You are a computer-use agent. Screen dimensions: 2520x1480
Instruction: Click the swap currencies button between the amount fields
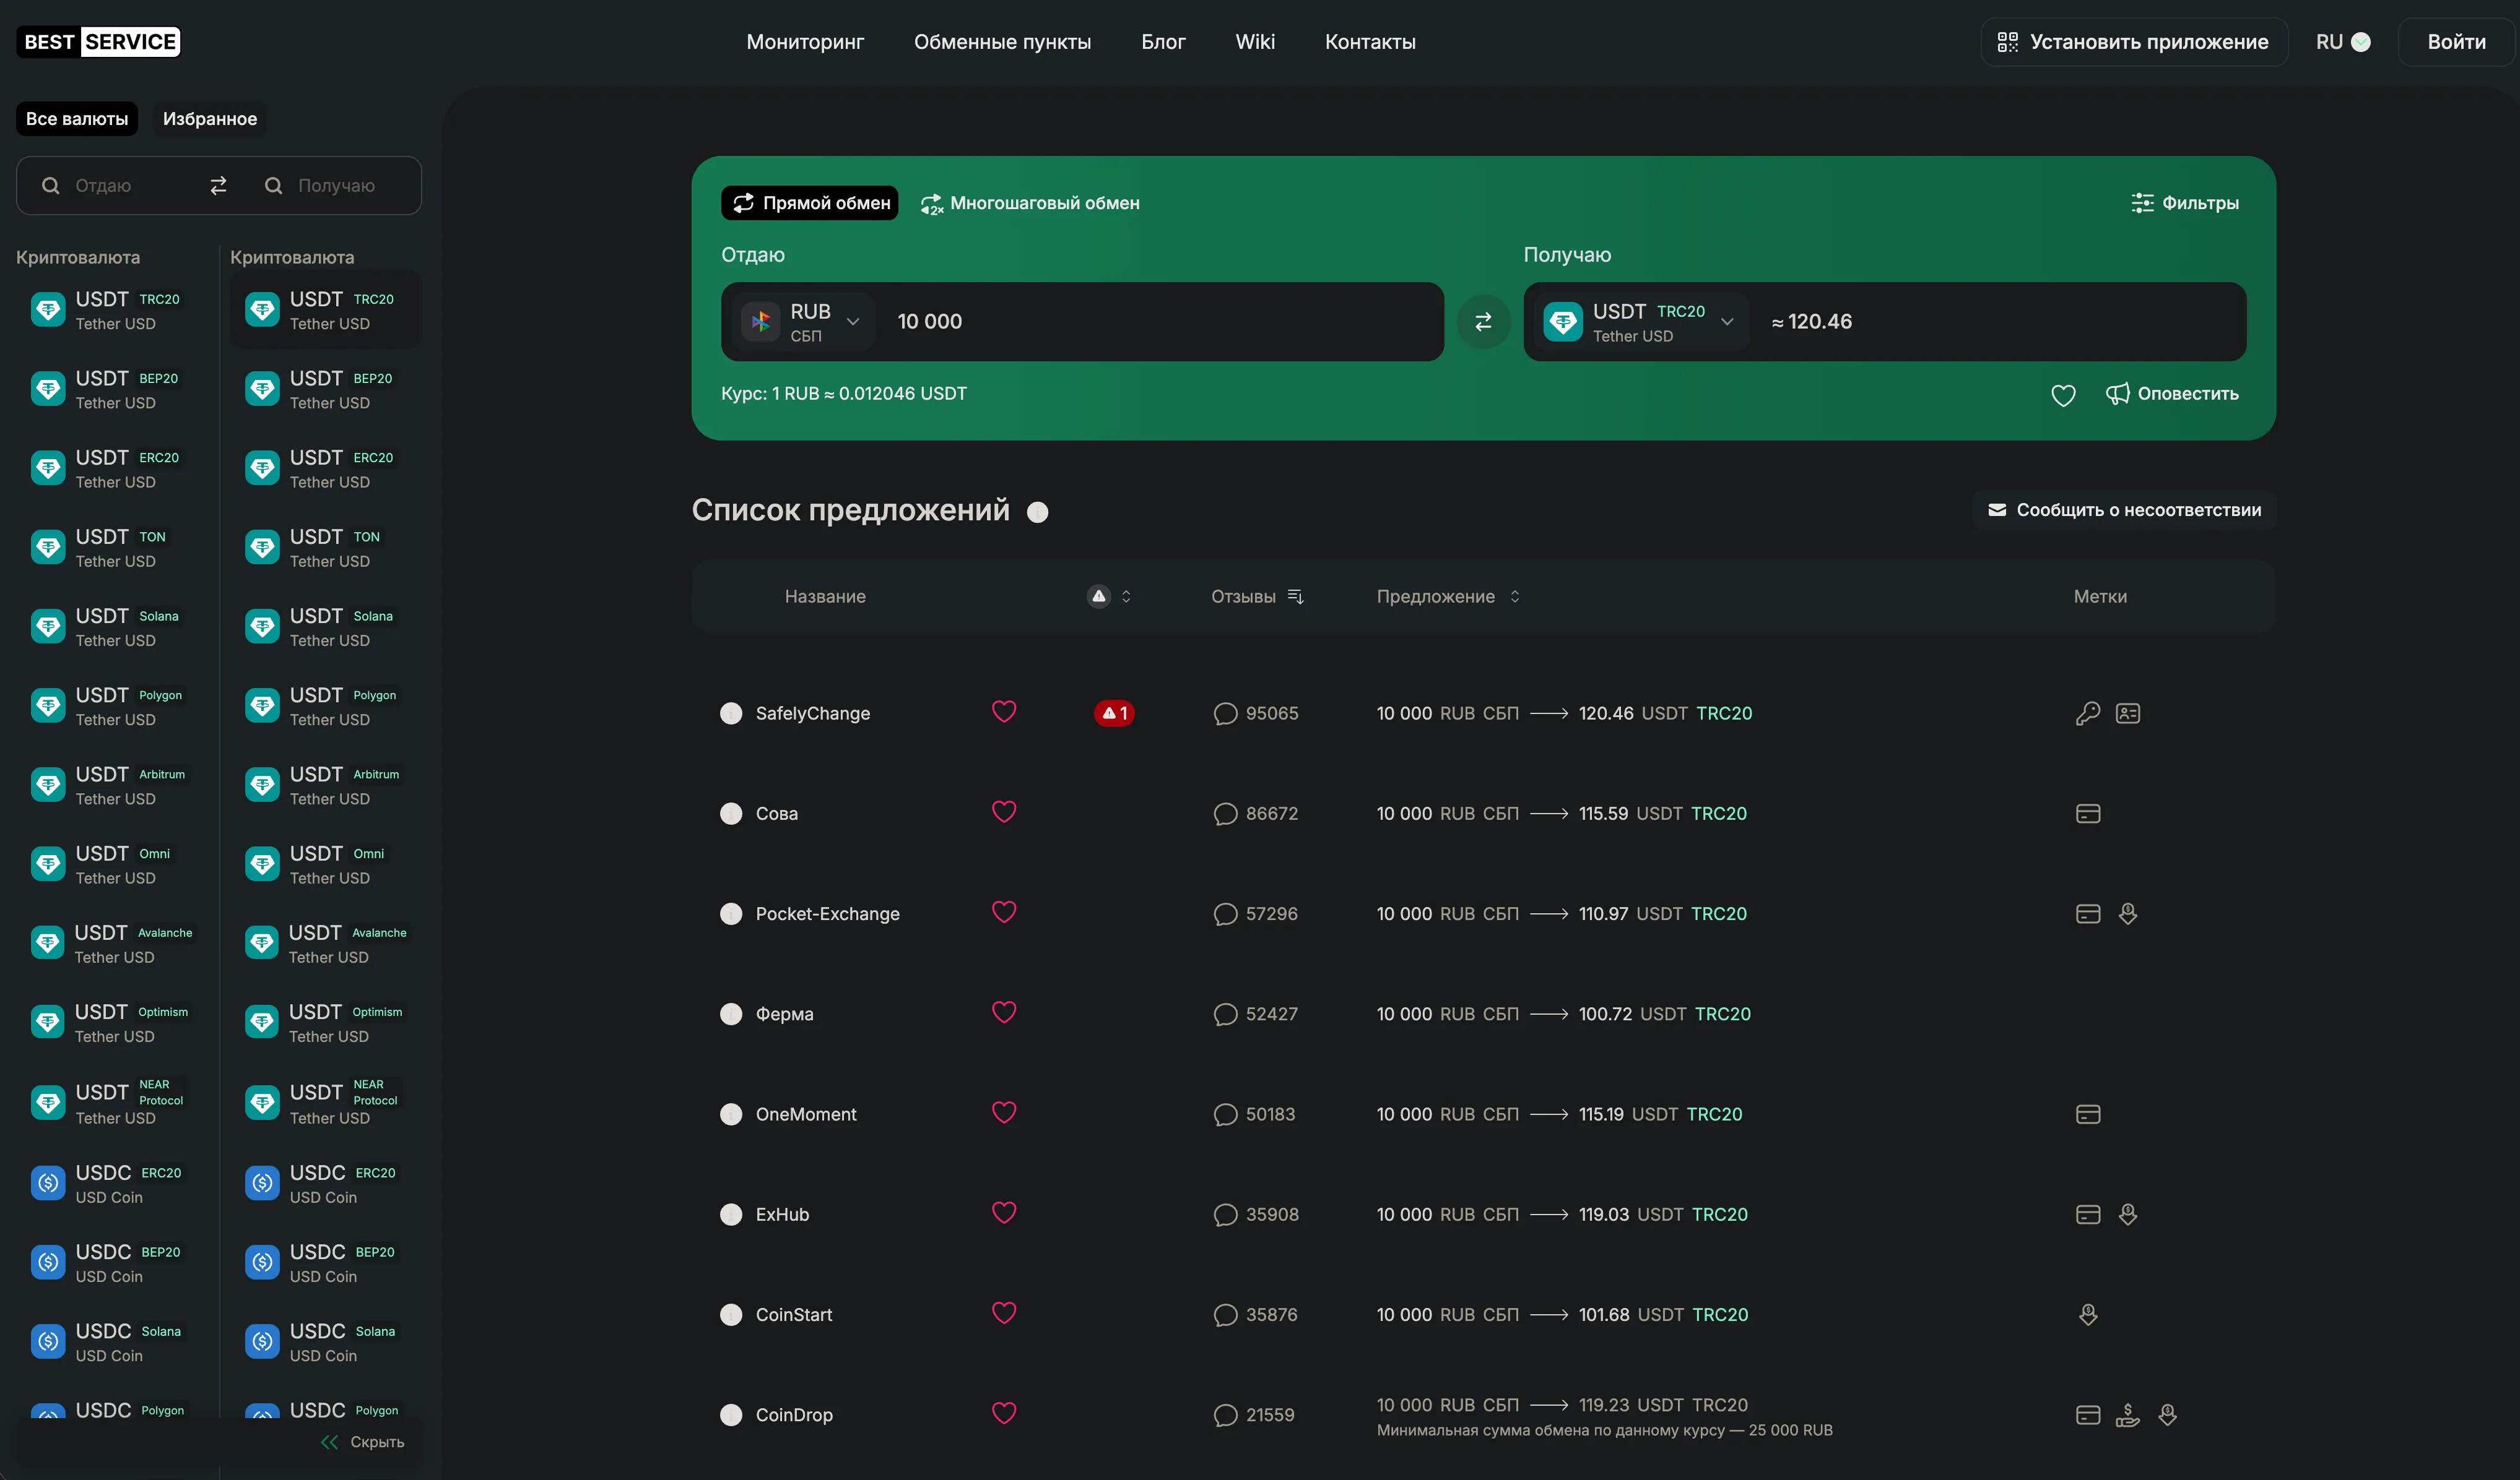tap(1483, 322)
